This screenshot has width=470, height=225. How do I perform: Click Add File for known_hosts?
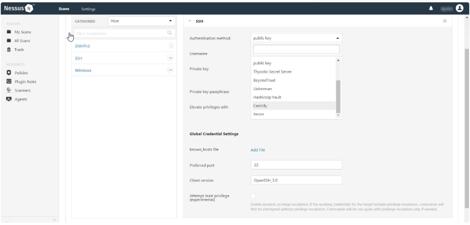[x=258, y=150]
